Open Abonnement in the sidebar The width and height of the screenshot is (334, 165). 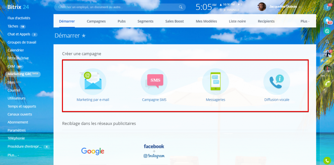tap(18, 122)
